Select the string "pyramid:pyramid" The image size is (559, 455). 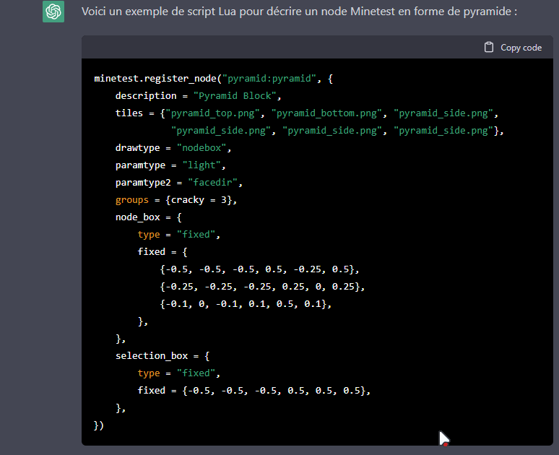coord(269,79)
